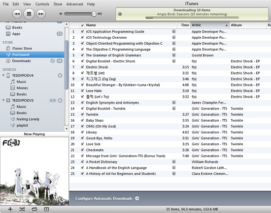Click sidebar scroll up arrow
Image resolution: width=271 pixels, height=213 pixels.
point(67,24)
